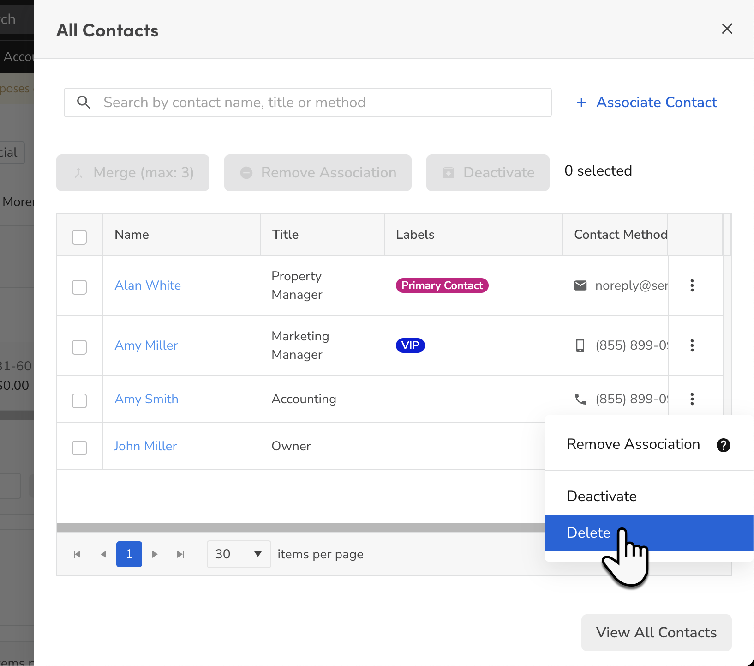754x666 pixels.
Task: Click the search magnifier icon
Action: point(84,102)
